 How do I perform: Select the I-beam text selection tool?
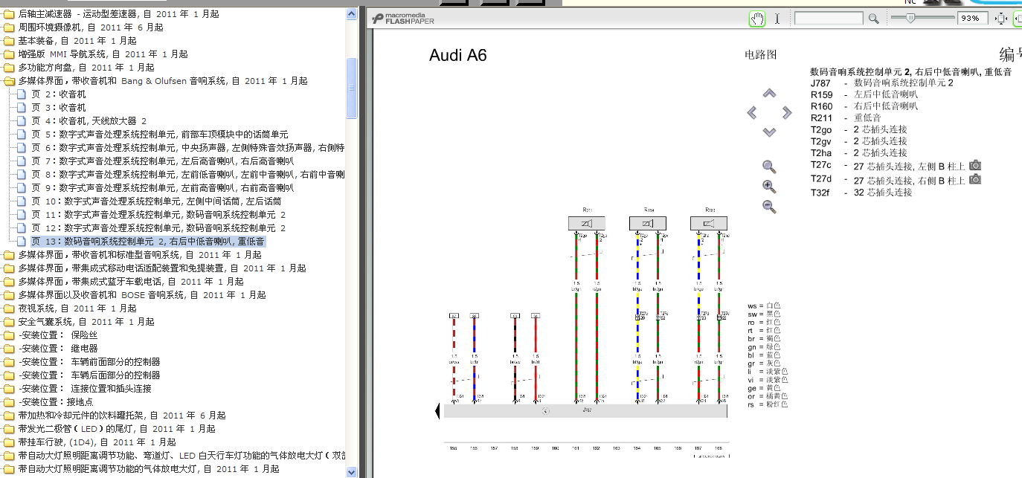click(x=777, y=19)
